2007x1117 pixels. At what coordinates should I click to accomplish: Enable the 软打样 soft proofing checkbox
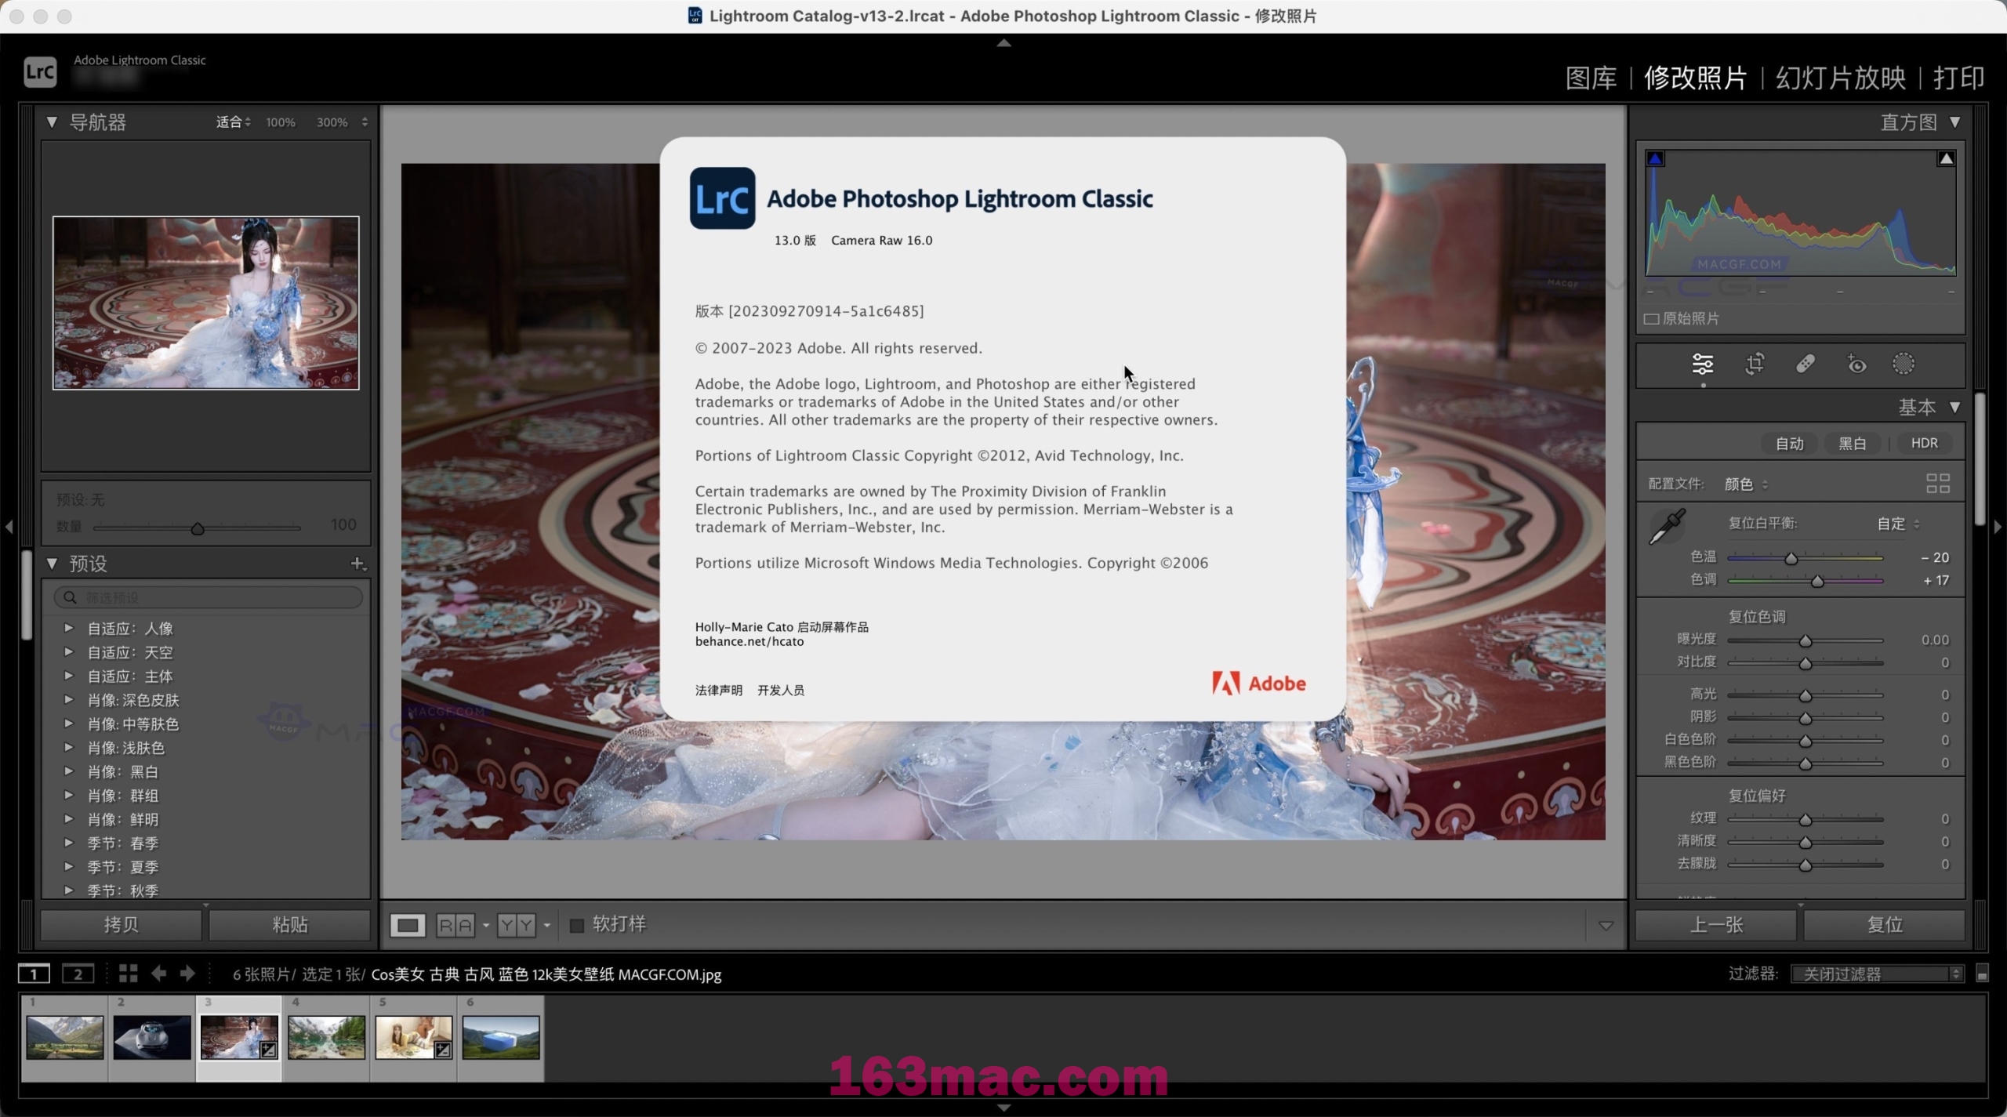[x=576, y=925]
